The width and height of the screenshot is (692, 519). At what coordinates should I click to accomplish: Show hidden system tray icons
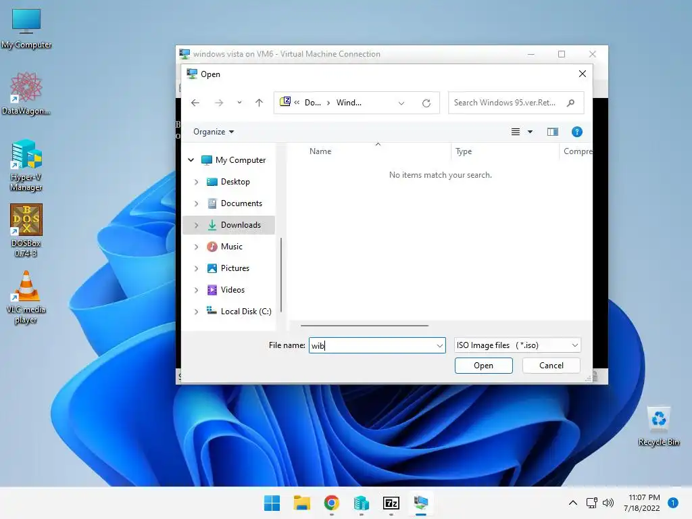(x=573, y=503)
